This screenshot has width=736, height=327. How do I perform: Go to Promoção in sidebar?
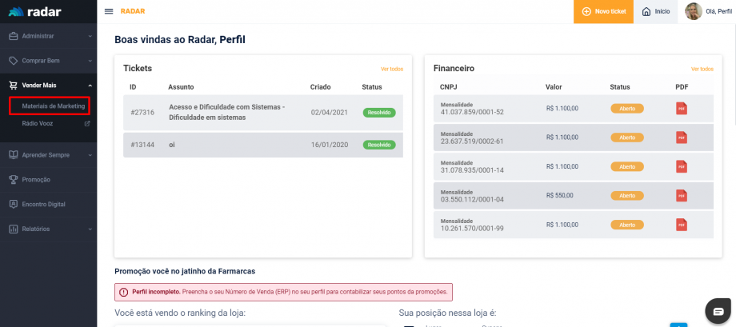[x=36, y=180]
